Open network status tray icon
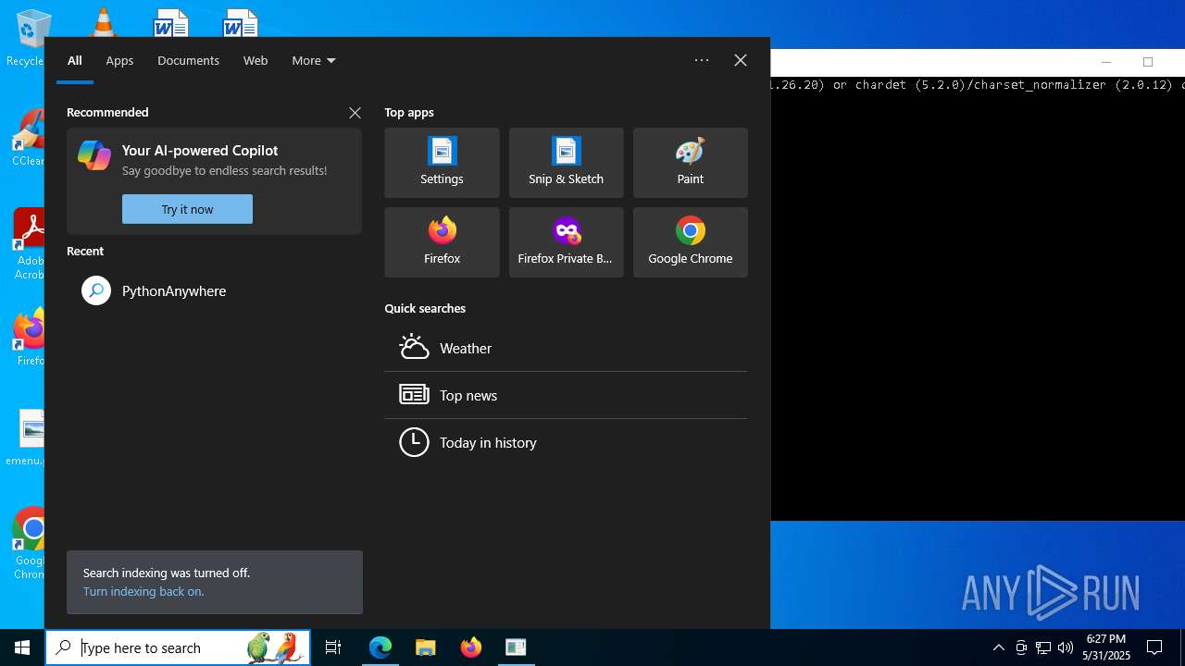The height and width of the screenshot is (666, 1185). tap(1043, 647)
